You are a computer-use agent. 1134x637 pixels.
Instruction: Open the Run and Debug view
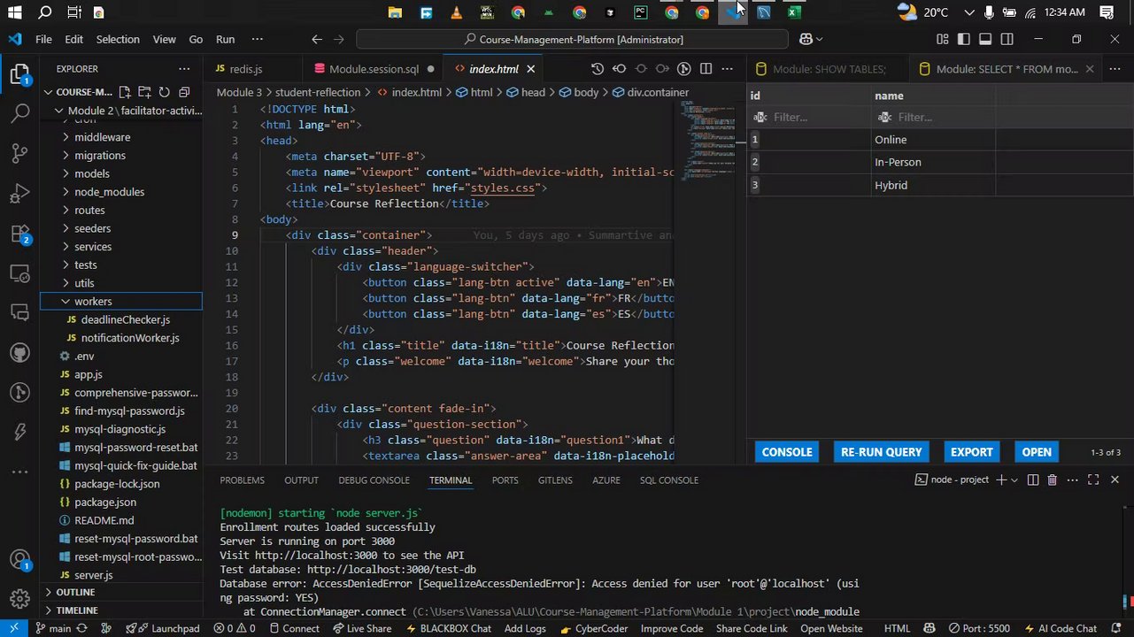tap(19, 194)
